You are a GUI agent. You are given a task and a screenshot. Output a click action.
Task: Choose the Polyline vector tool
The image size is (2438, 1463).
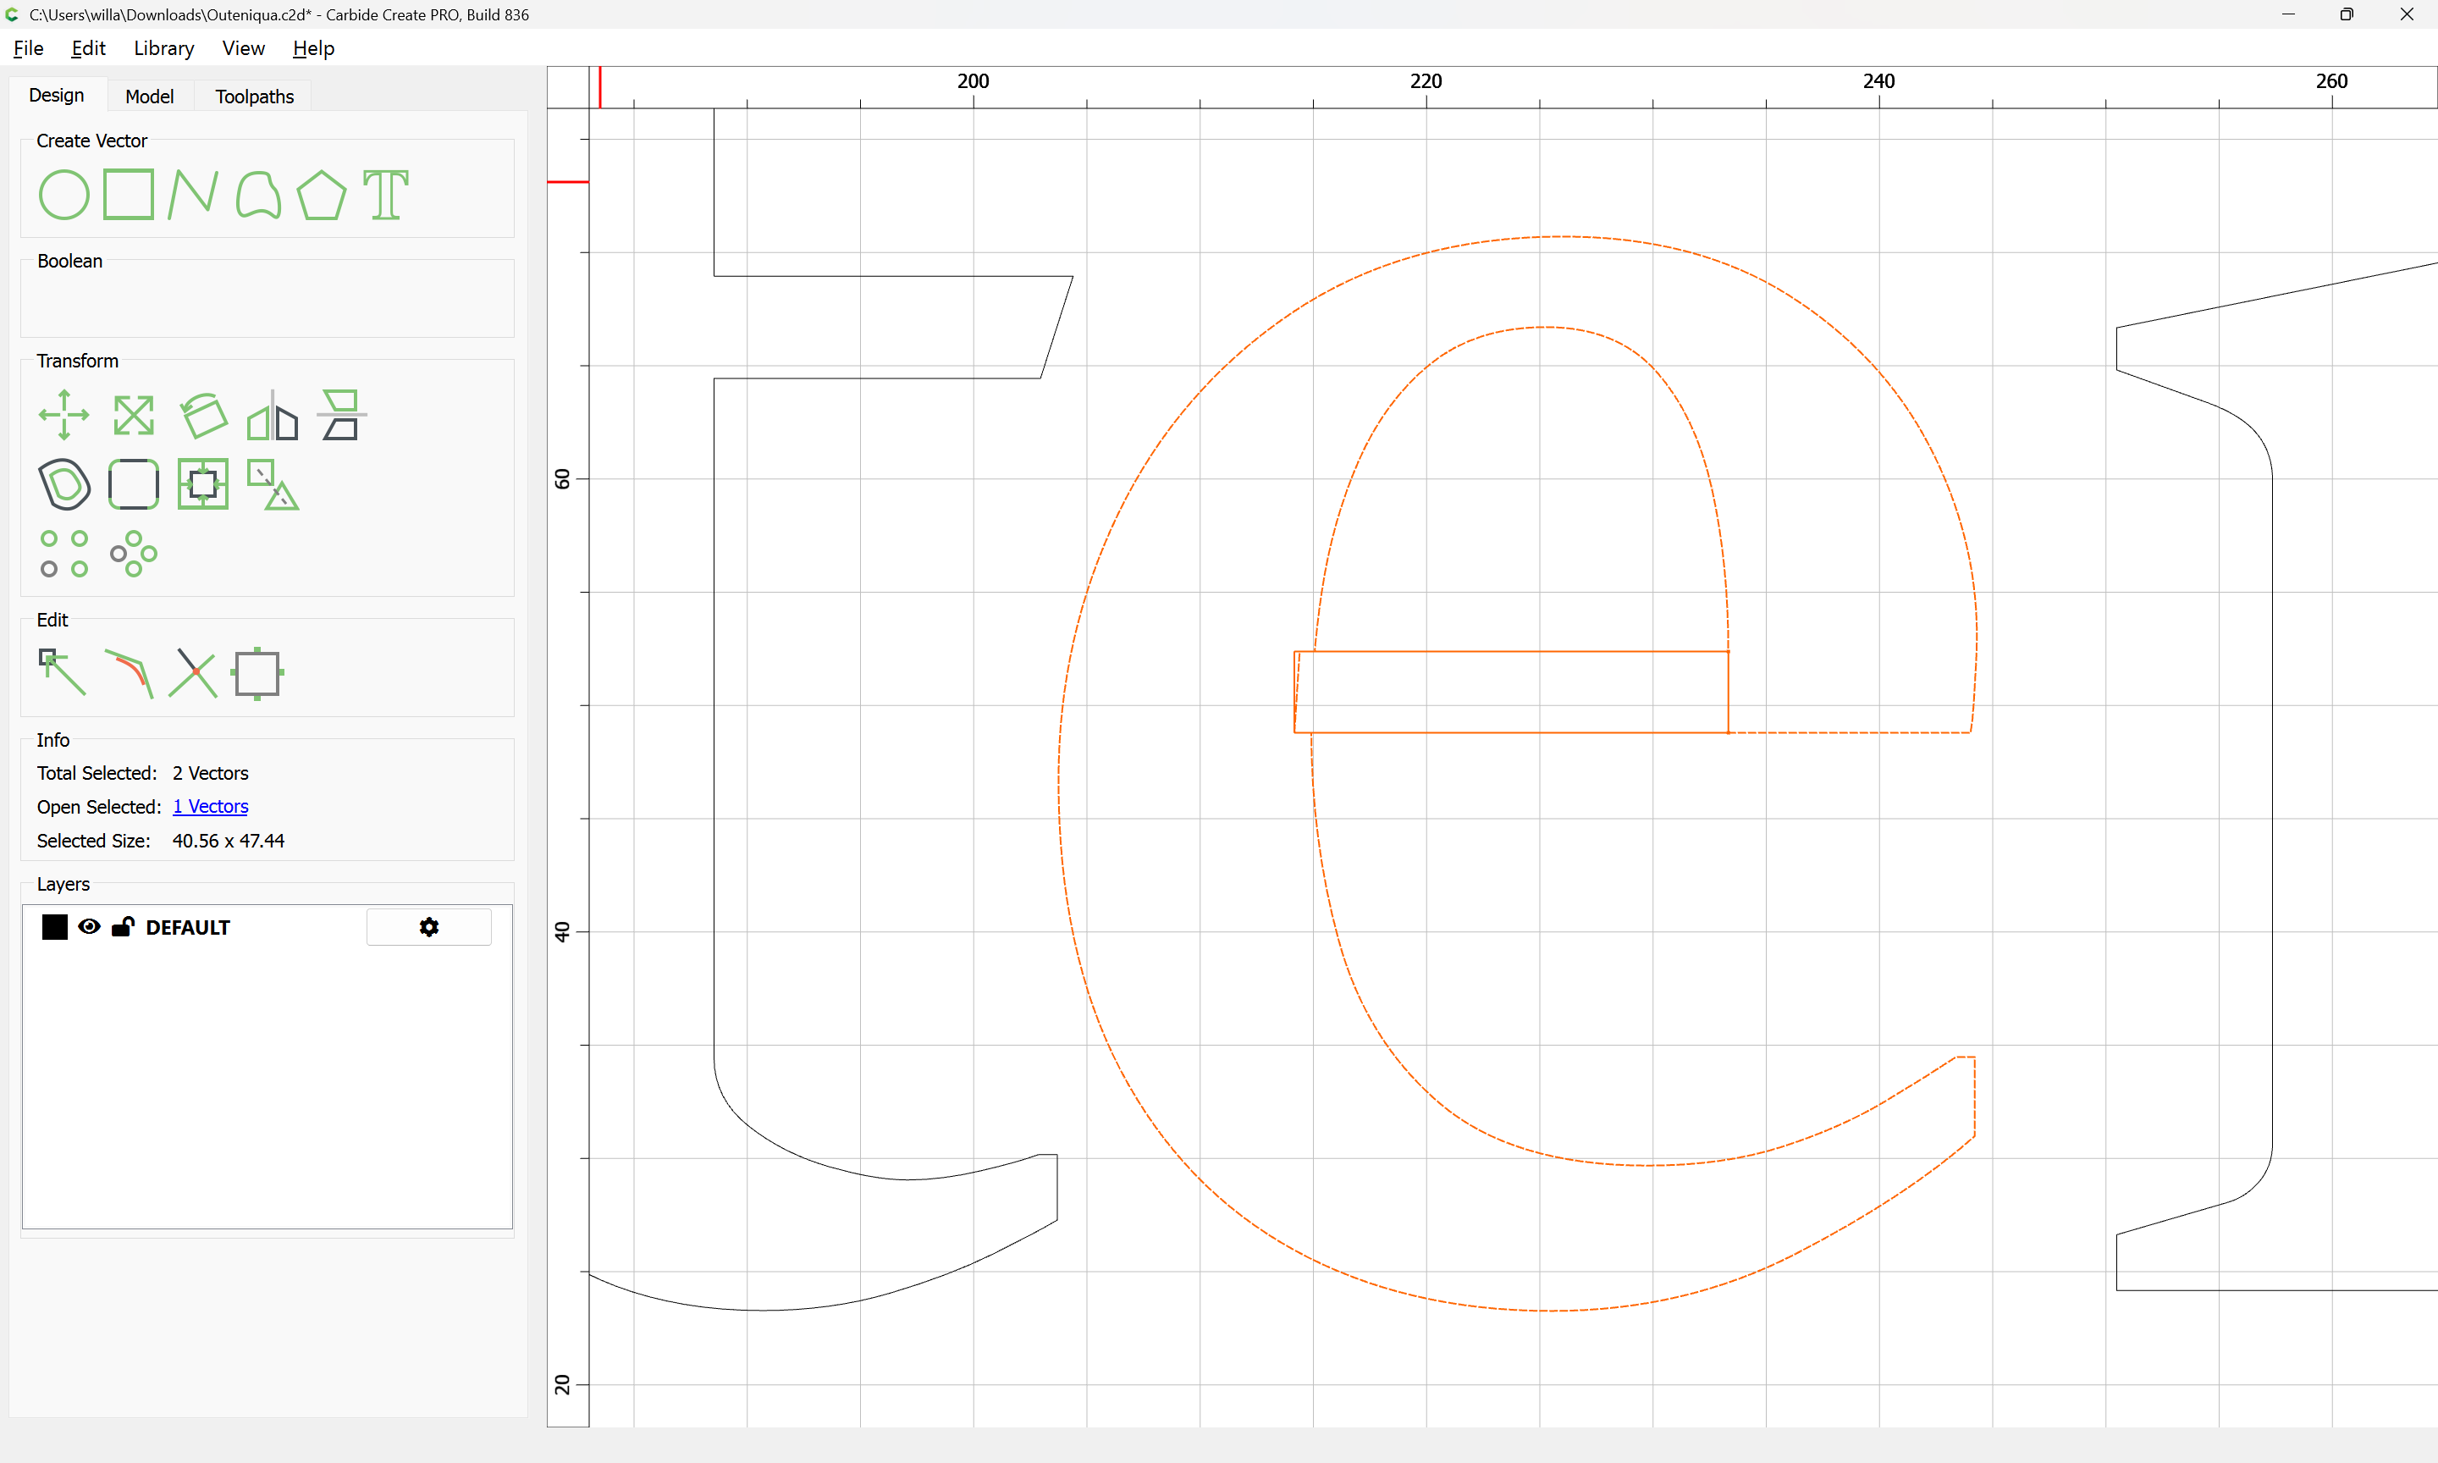point(192,194)
